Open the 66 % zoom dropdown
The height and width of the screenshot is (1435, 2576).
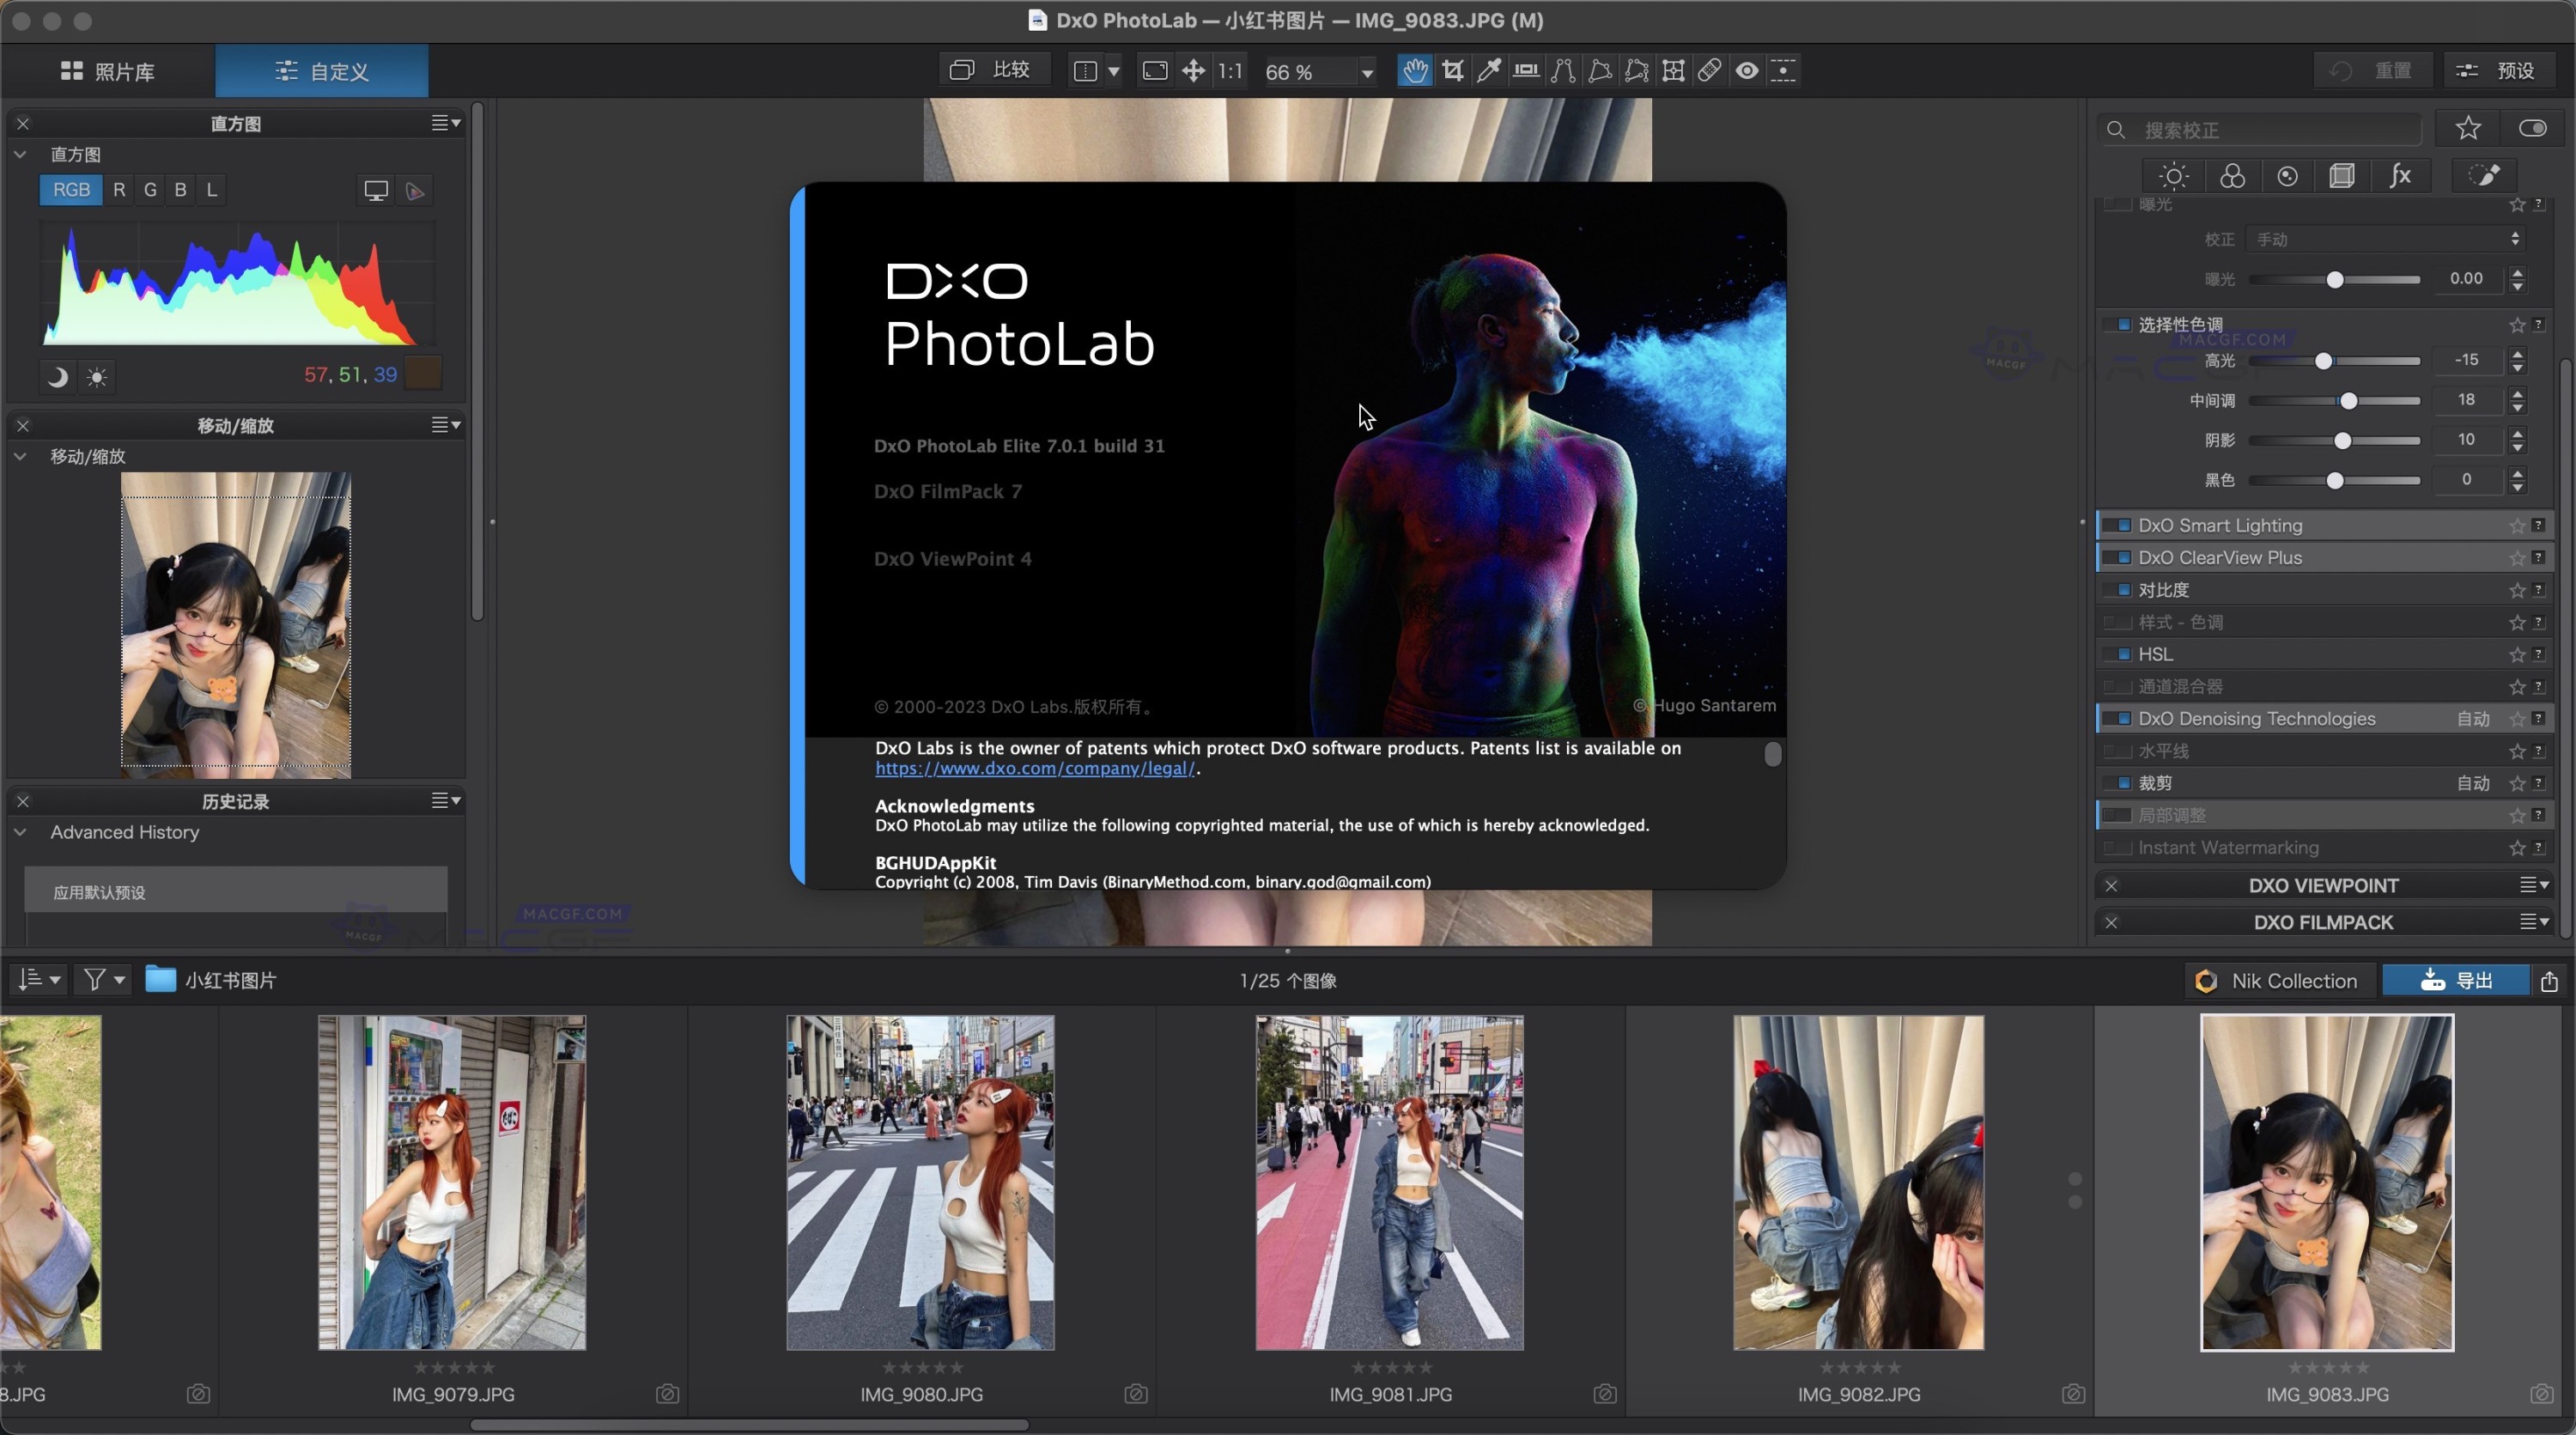click(1366, 72)
